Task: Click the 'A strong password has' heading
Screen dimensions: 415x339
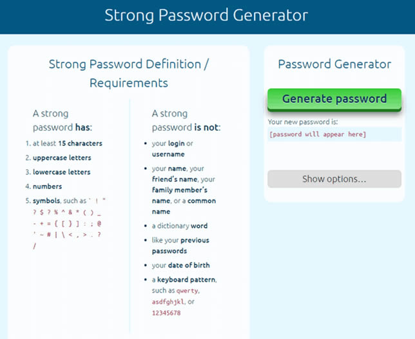Action: [x=63, y=120]
